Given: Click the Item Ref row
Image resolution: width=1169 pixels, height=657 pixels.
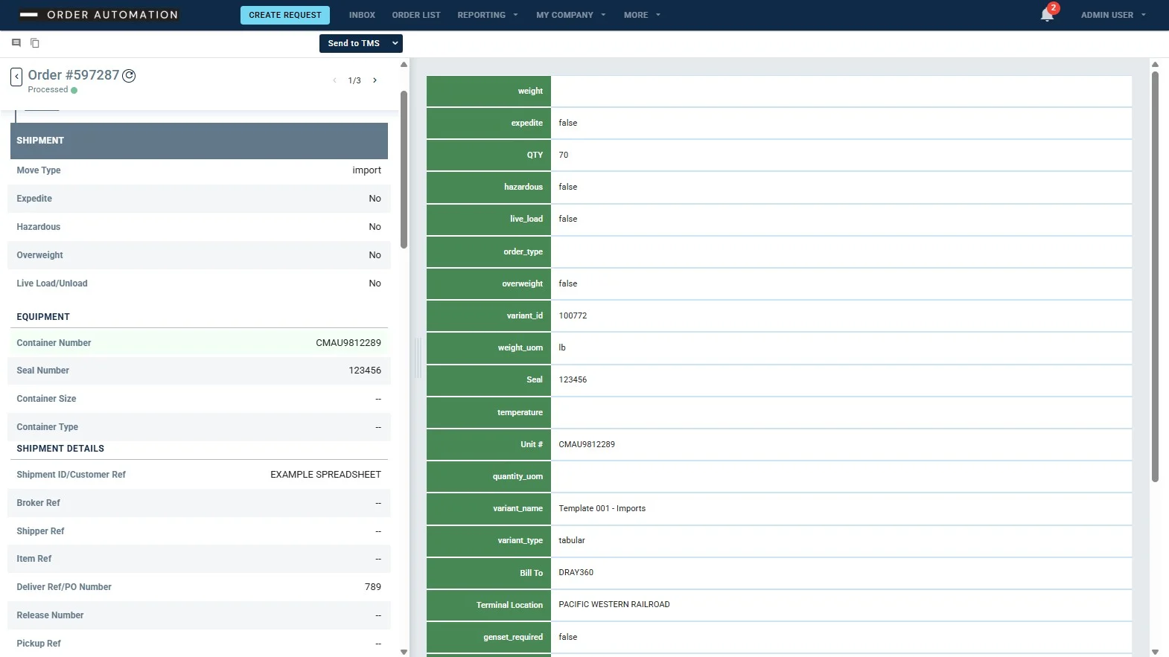Looking at the screenshot, I should point(199,559).
